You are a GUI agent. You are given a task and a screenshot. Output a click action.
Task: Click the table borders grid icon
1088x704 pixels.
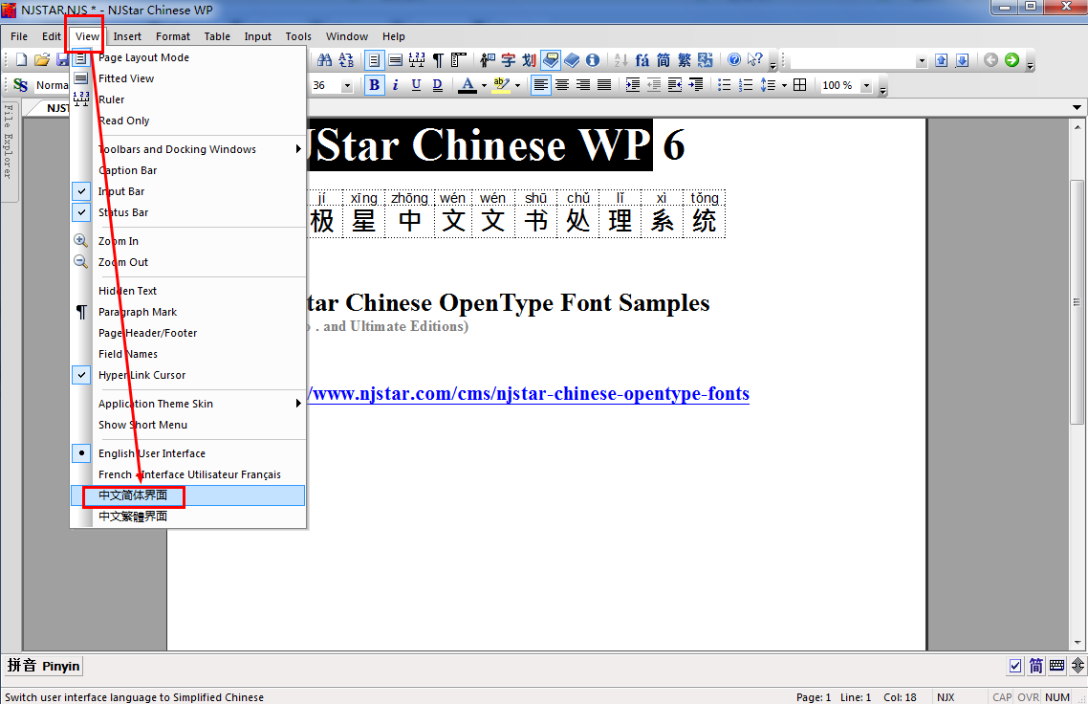point(800,85)
